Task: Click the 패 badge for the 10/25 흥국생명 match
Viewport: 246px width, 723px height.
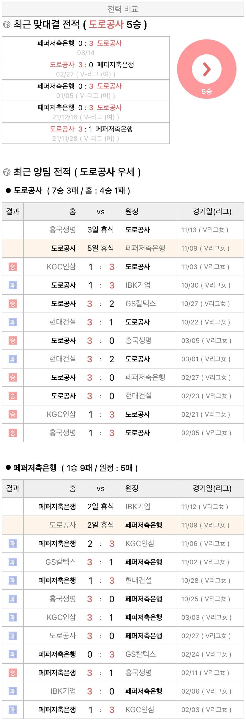Action: [x=13, y=599]
